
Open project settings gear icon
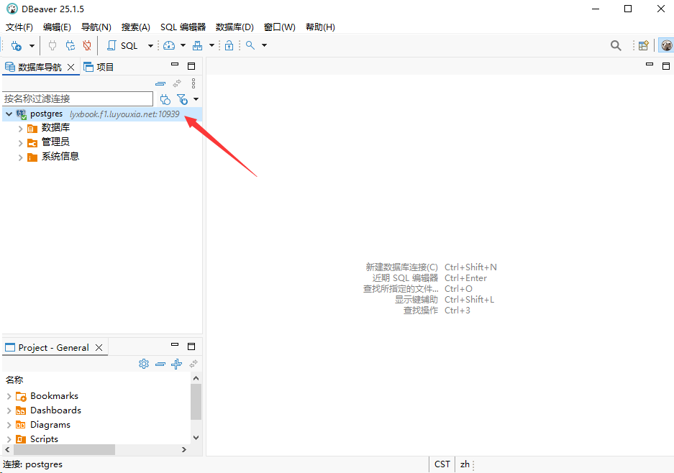[144, 364]
